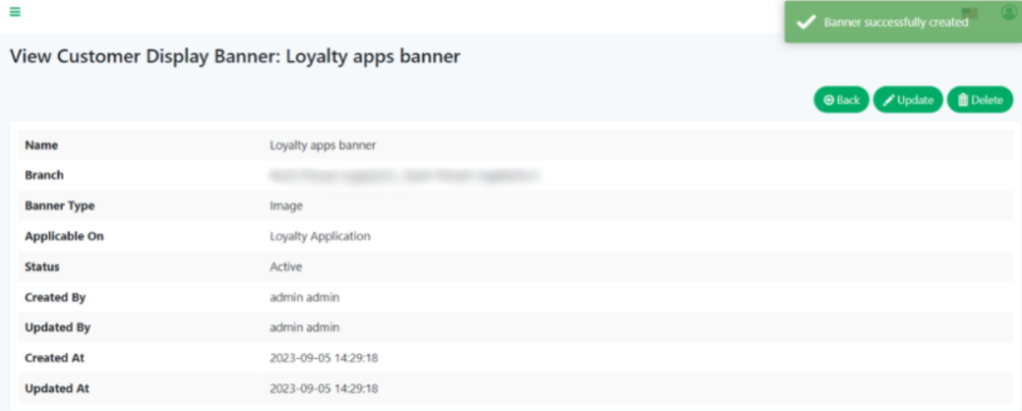This screenshot has width=1022, height=411.
Task: Open the hamburger sidebar menu
Action: pos(15,12)
